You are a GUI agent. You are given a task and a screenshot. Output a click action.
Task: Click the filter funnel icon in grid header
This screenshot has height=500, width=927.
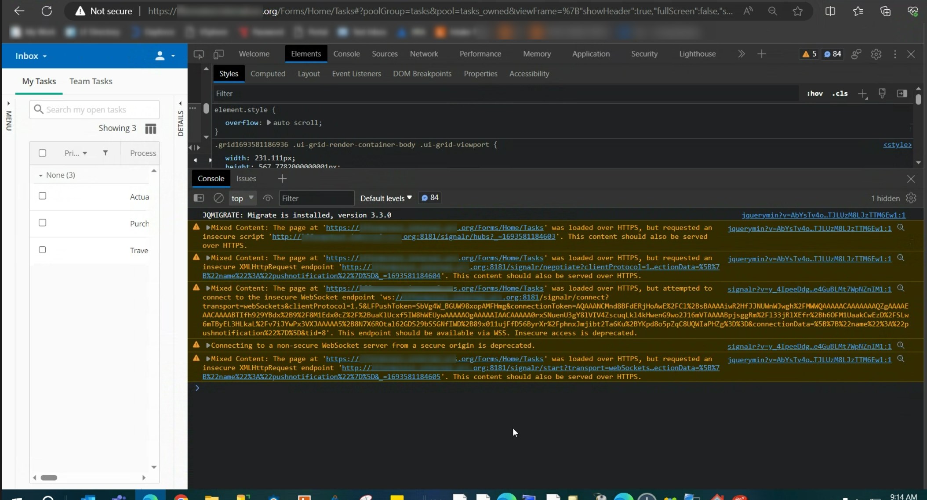coord(105,153)
